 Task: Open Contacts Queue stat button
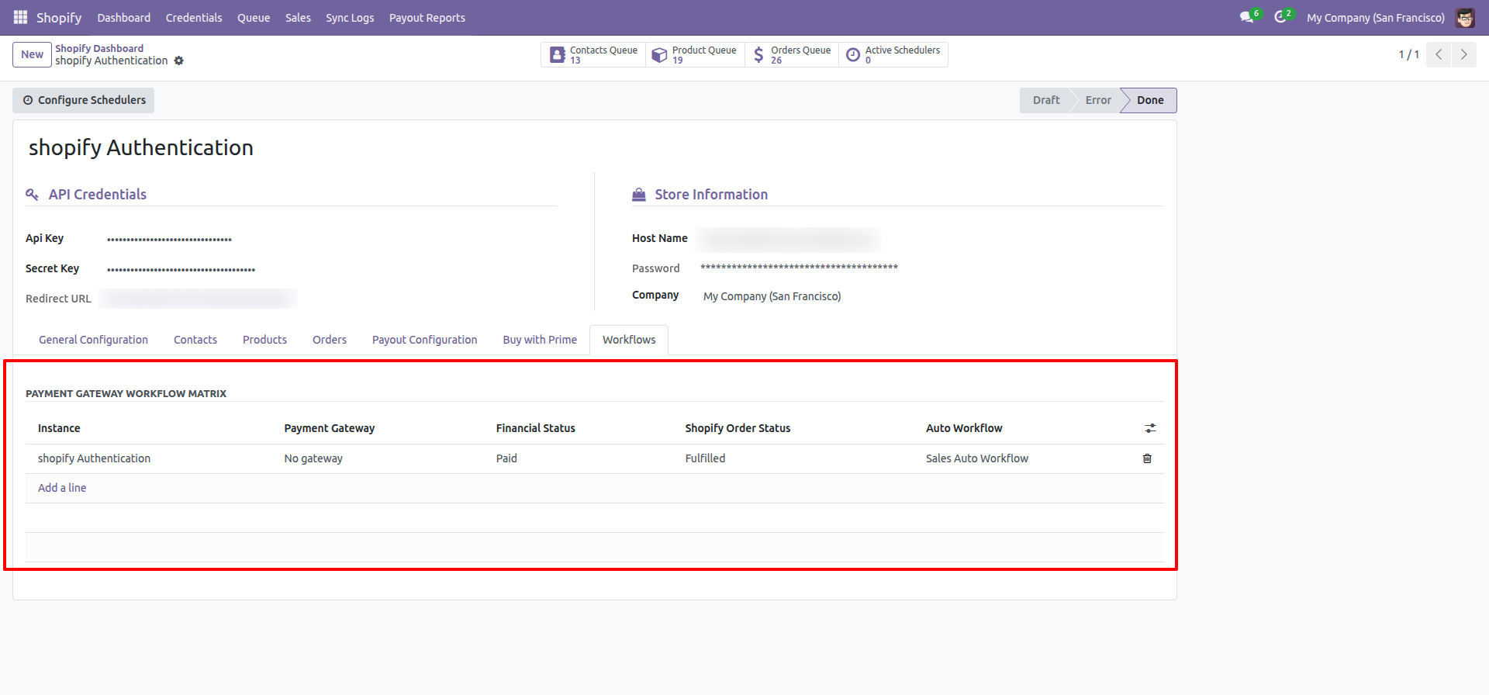point(594,54)
